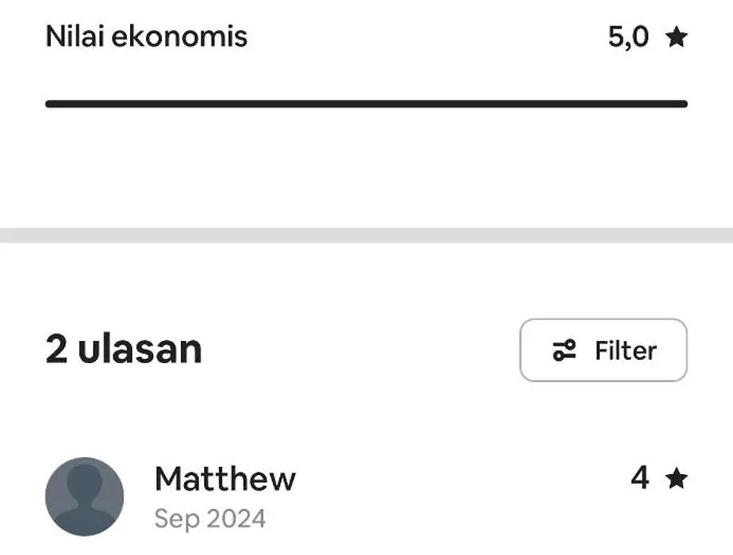
Task: Click the number 2 in review count
Action: point(56,350)
